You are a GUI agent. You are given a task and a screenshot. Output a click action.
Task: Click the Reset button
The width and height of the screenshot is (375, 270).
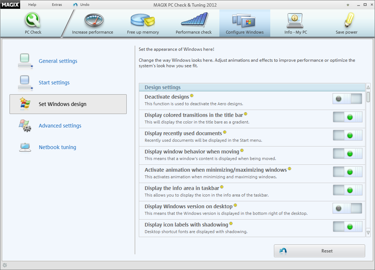point(319,251)
